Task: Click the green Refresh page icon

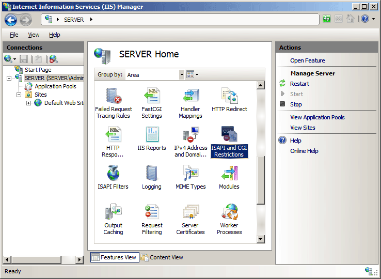Action: 327,19
